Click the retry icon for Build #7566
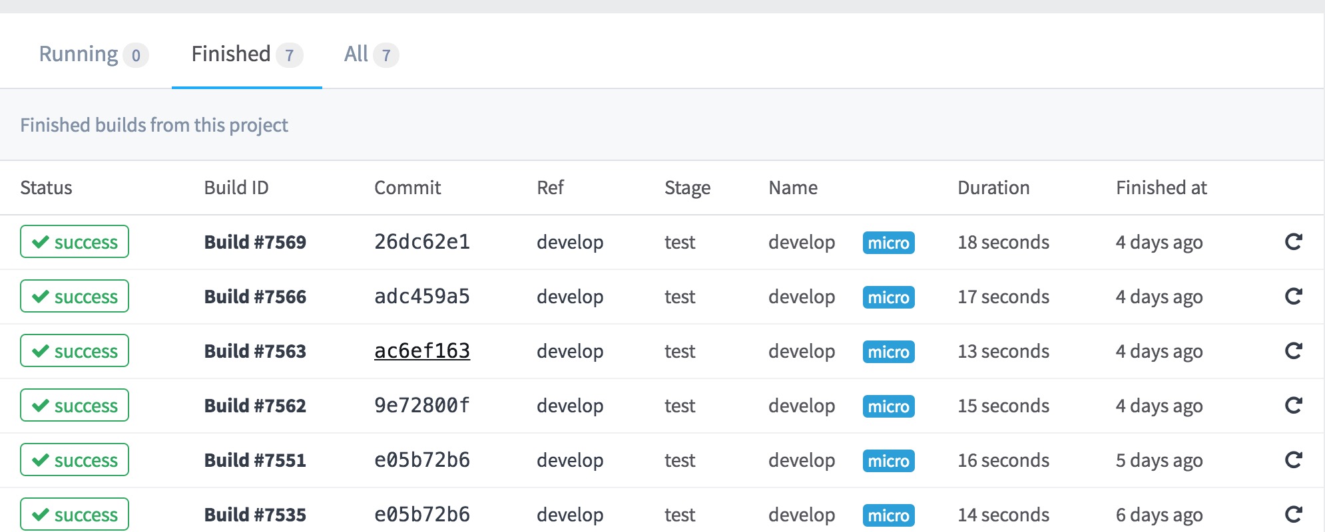The width and height of the screenshot is (1325, 532). (x=1293, y=297)
